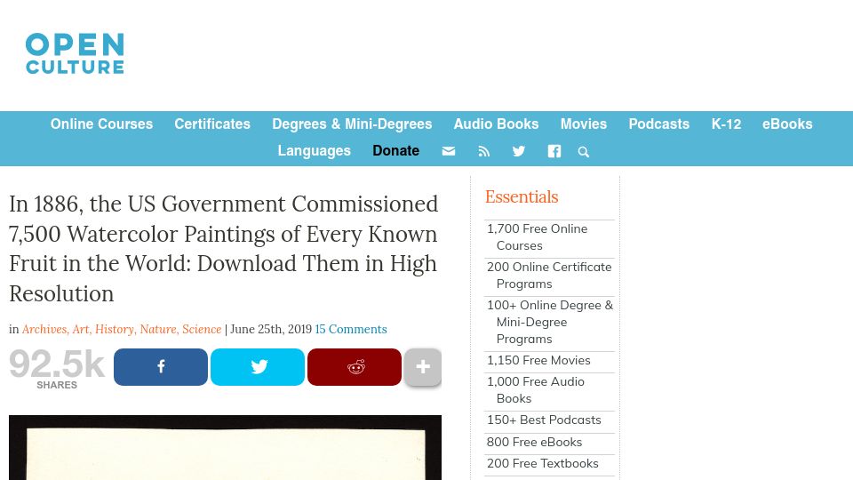This screenshot has height=480, width=853.
Task: Open the Nature category link
Action: pyautogui.click(x=159, y=329)
